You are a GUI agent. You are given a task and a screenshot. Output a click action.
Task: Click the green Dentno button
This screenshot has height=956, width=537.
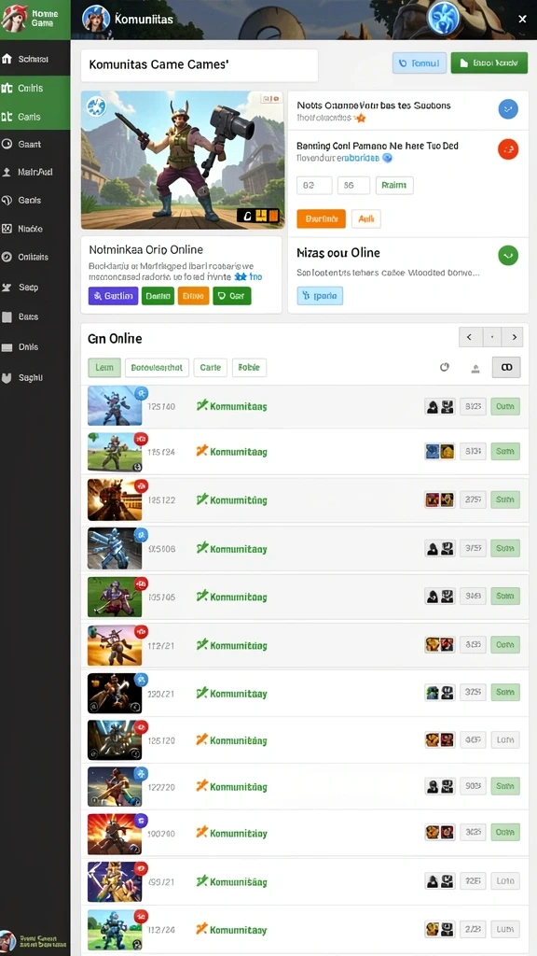[158, 296]
